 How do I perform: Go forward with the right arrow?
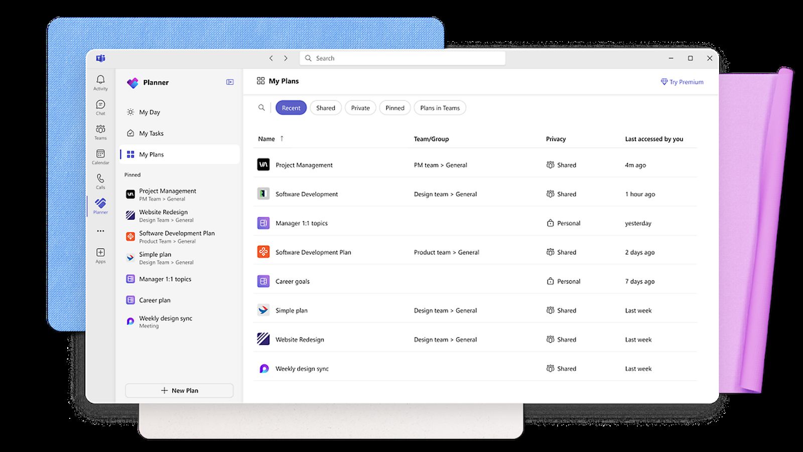click(286, 58)
